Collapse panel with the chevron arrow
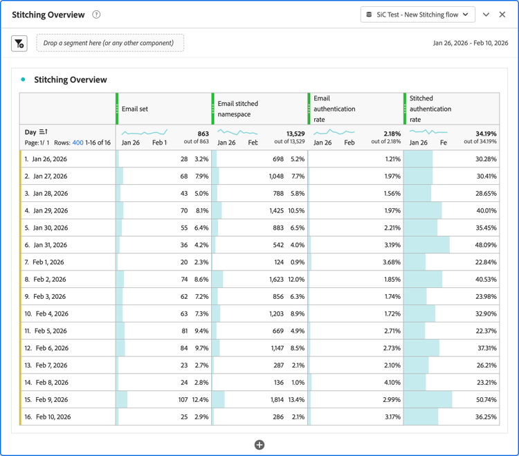519x456 pixels. pyautogui.click(x=486, y=15)
